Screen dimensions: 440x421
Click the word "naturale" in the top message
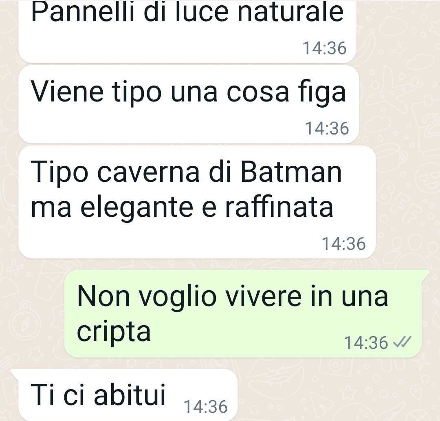coord(290,12)
